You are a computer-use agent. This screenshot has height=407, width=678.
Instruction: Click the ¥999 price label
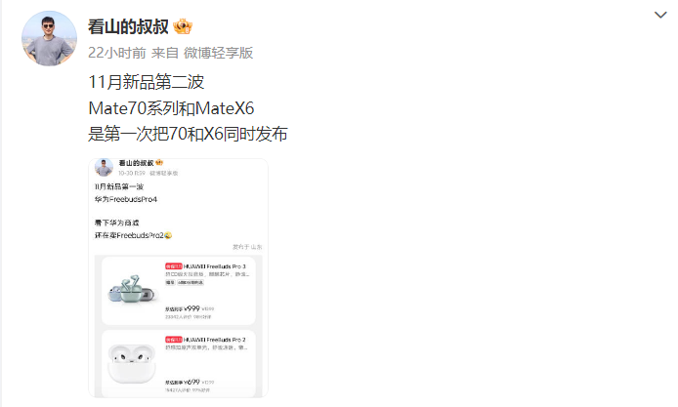coord(191,308)
